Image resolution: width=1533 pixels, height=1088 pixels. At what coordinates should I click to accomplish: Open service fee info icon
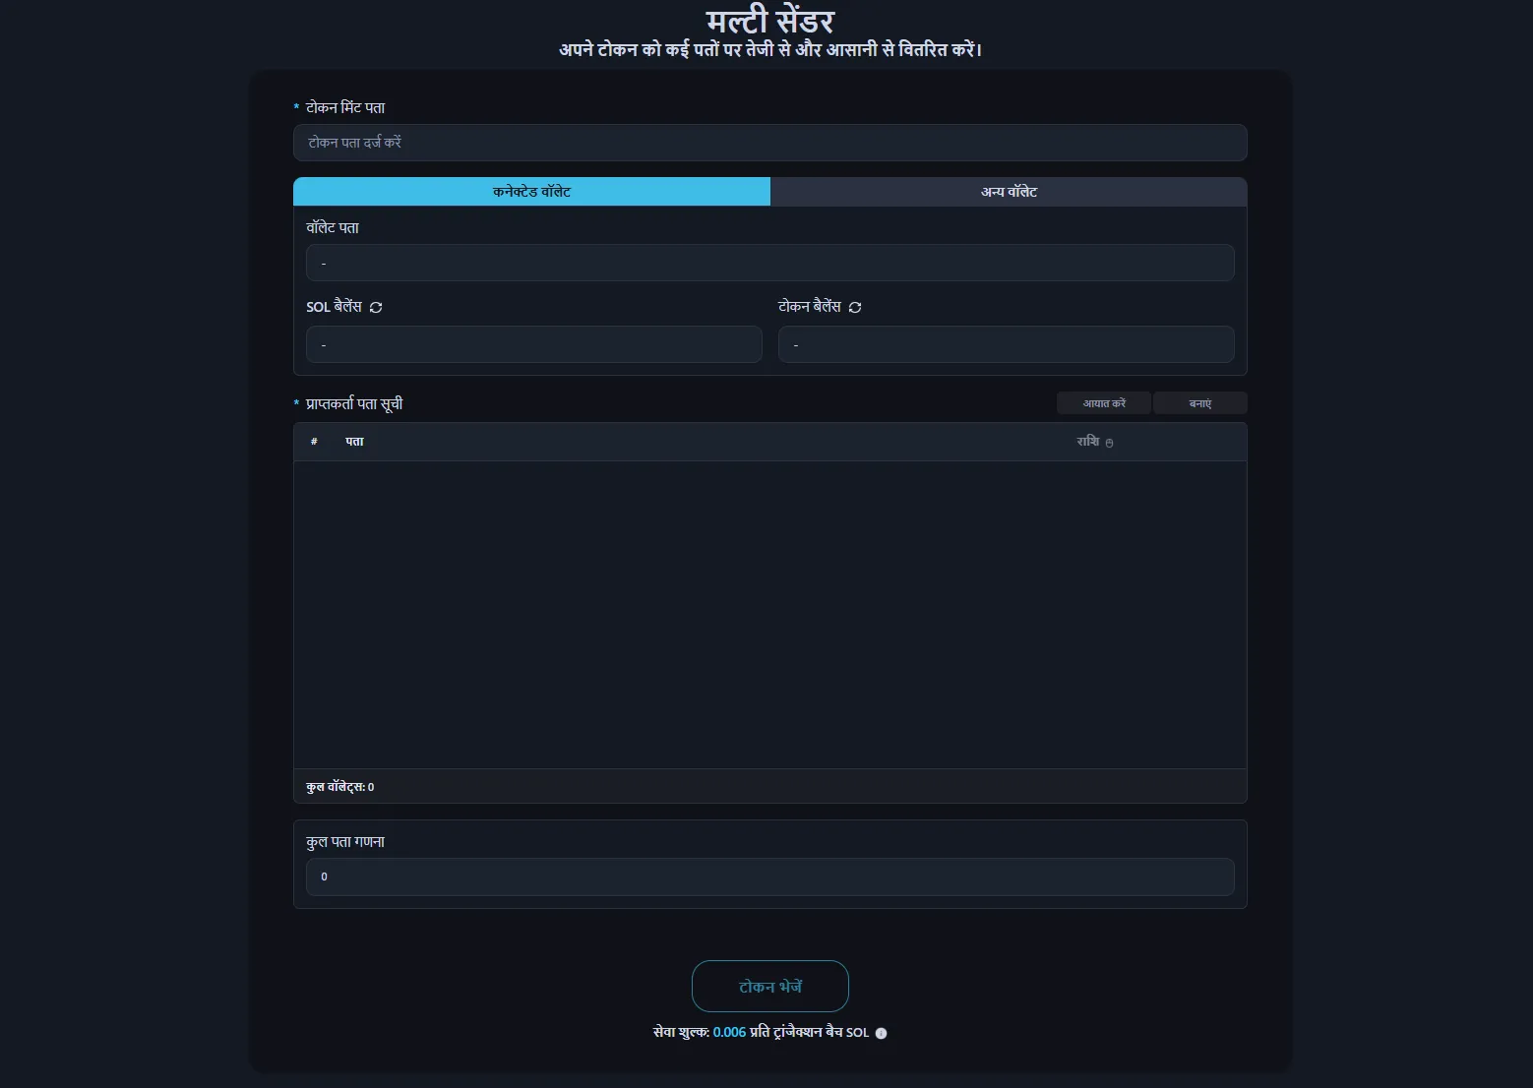point(881,1033)
